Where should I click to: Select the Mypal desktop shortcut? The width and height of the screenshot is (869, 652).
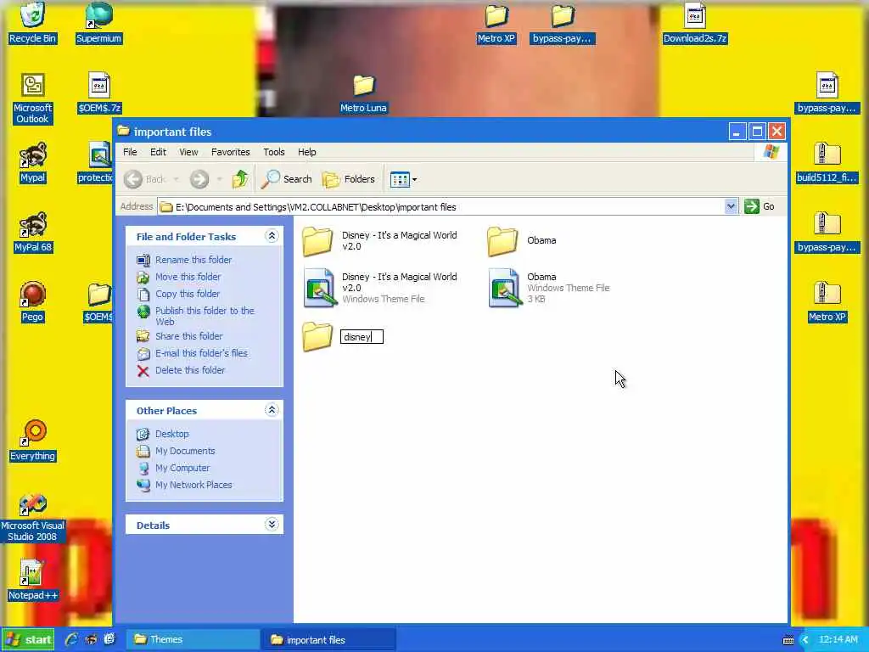pyautogui.click(x=32, y=163)
